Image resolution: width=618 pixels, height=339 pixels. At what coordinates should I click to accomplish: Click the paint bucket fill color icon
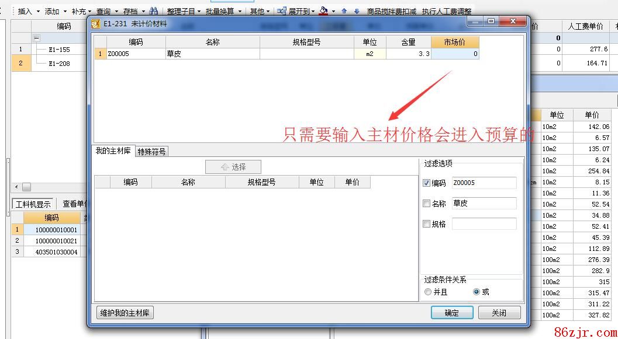tap(323, 11)
